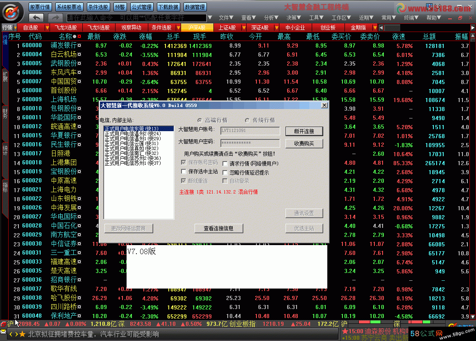Click the star icon beside news ticker
This screenshot has width=476, height=341.
[x=22, y=334]
